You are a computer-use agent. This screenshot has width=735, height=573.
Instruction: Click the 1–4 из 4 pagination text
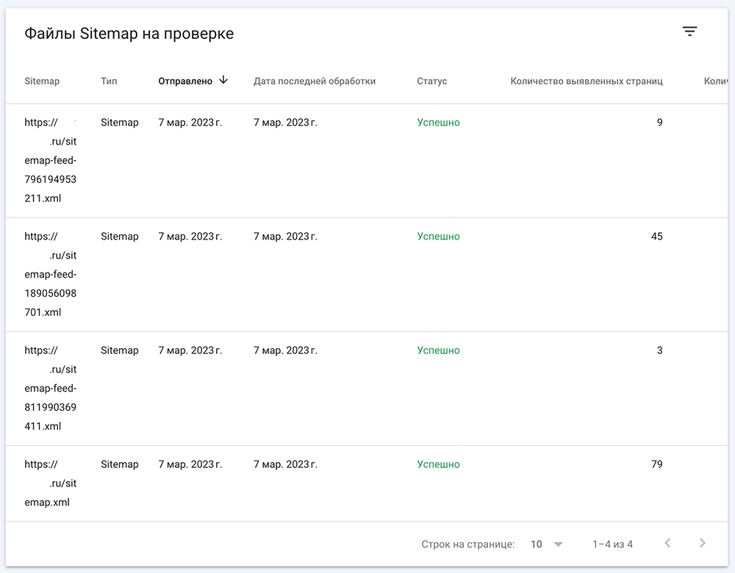pos(612,544)
